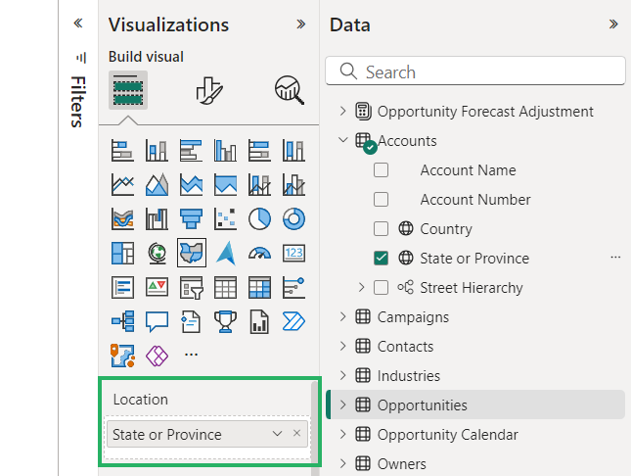The image size is (631, 476).
Task: Insert the treemap visual
Action: 122,253
